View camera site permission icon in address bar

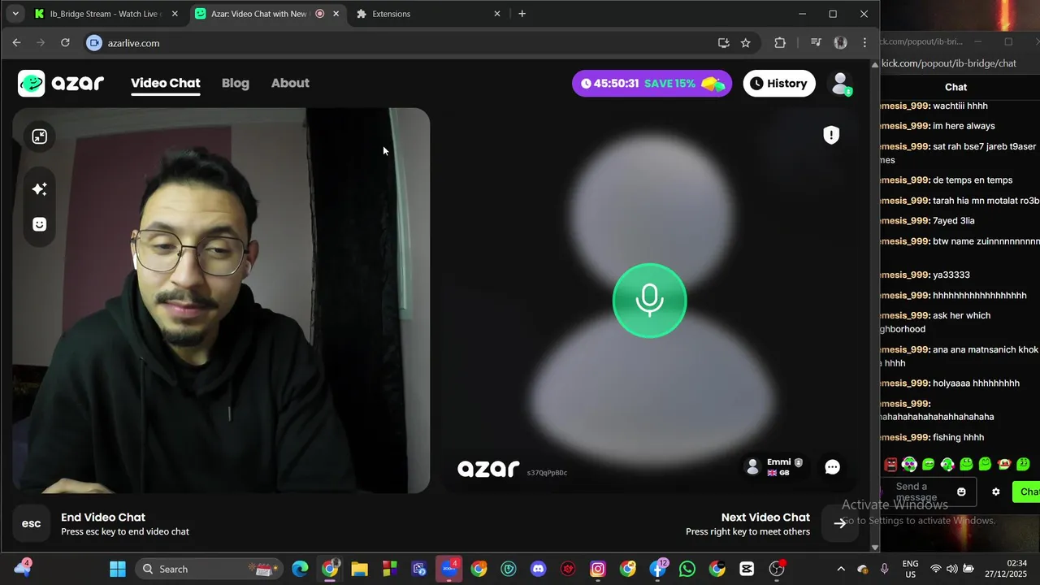[x=94, y=43]
